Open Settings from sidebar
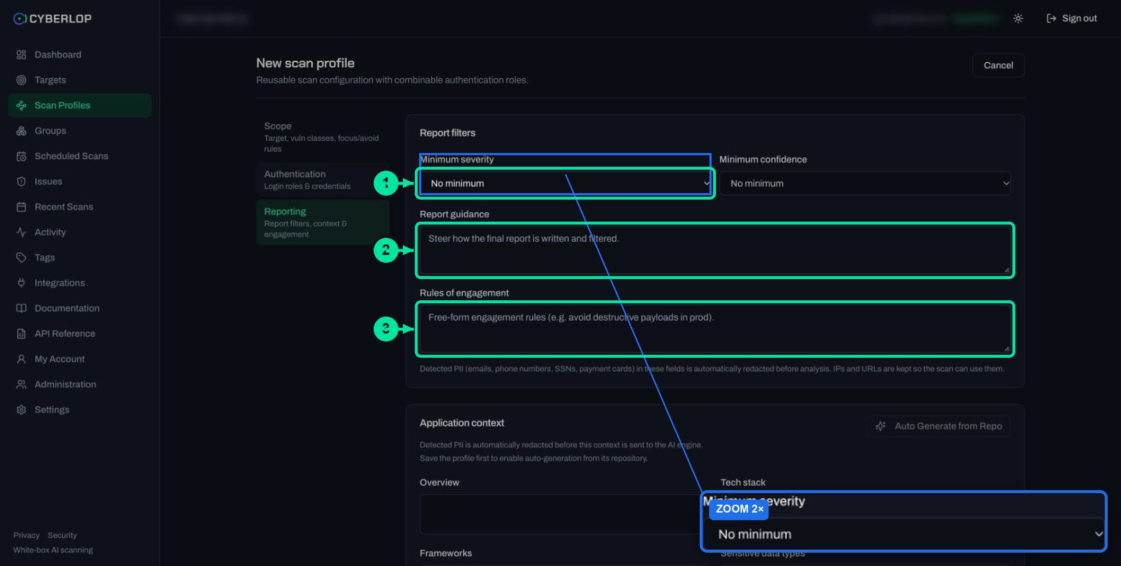 coord(80,410)
